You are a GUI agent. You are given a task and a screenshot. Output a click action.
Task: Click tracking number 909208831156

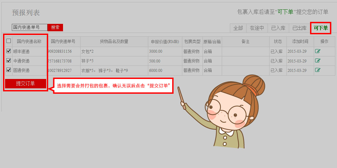tap(60, 52)
